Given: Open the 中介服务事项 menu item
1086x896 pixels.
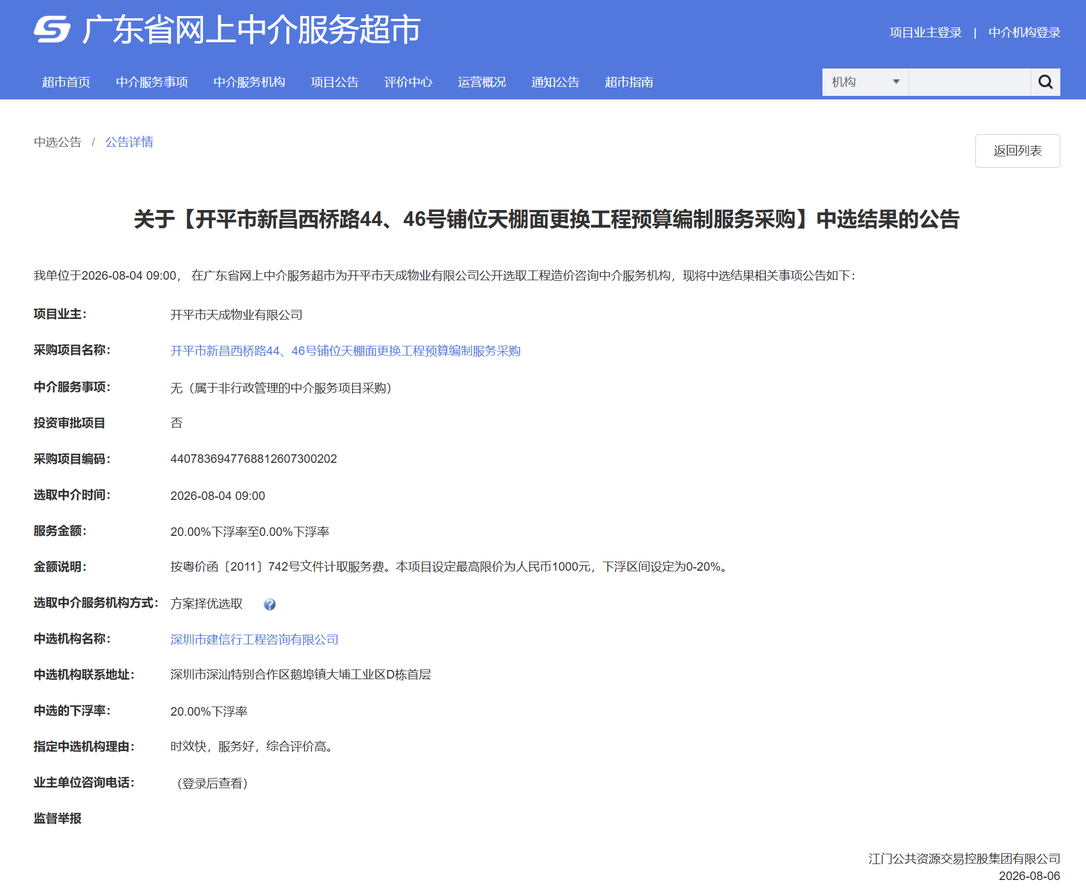Looking at the screenshot, I should 152,82.
